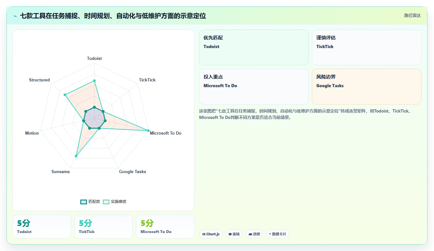Select the 5分 TickTick score card
Screen dimensions: 434x251
point(104,226)
